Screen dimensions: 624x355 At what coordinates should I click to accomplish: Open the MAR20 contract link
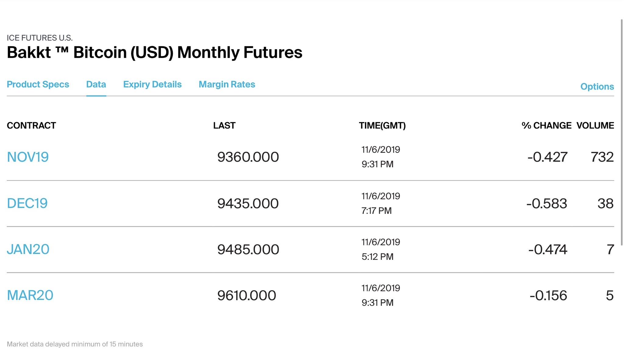point(30,295)
